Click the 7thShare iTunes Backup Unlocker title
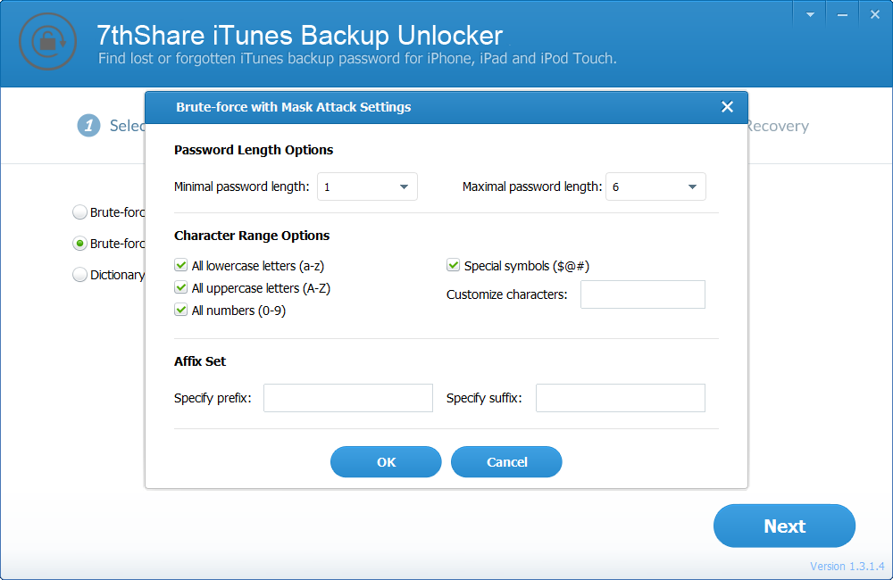 (299, 36)
